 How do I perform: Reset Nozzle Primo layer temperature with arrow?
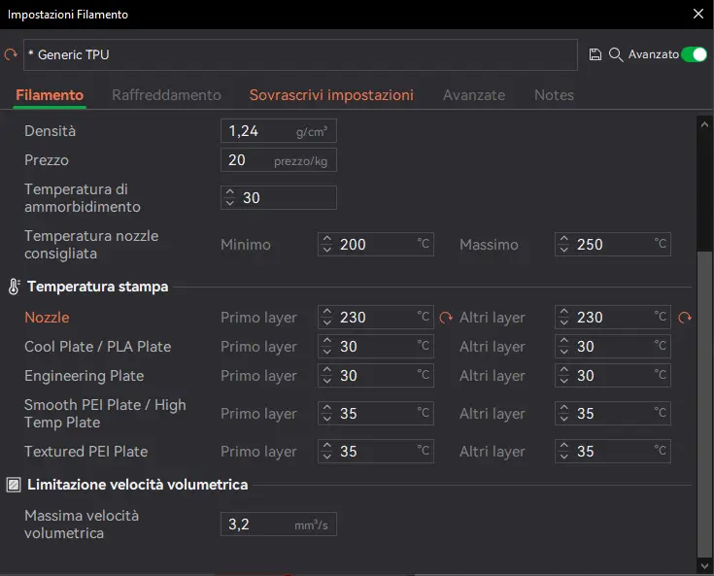(446, 318)
